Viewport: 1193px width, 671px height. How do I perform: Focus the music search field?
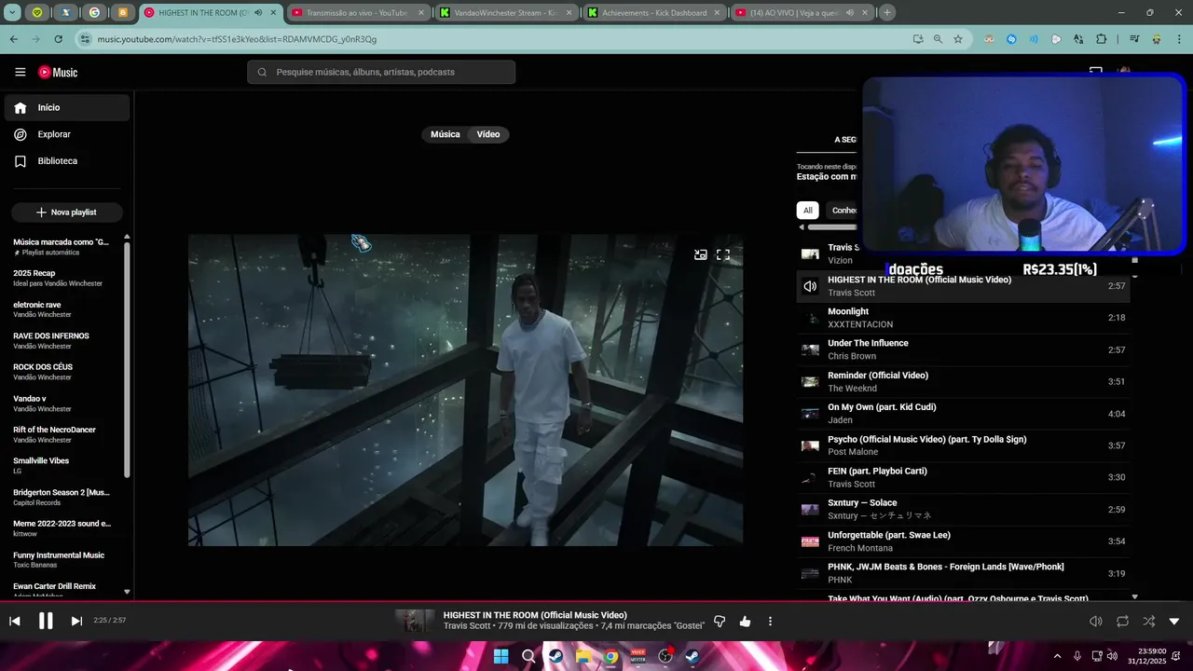tap(381, 72)
